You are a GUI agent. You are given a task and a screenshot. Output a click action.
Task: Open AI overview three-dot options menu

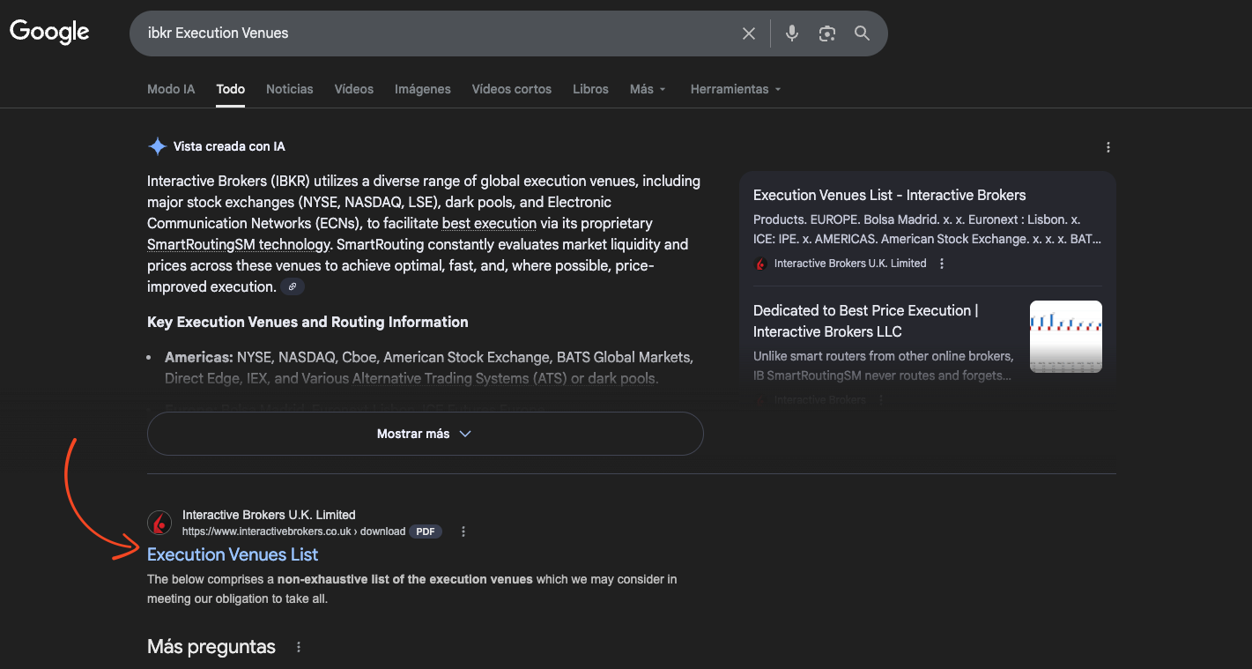1108,147
